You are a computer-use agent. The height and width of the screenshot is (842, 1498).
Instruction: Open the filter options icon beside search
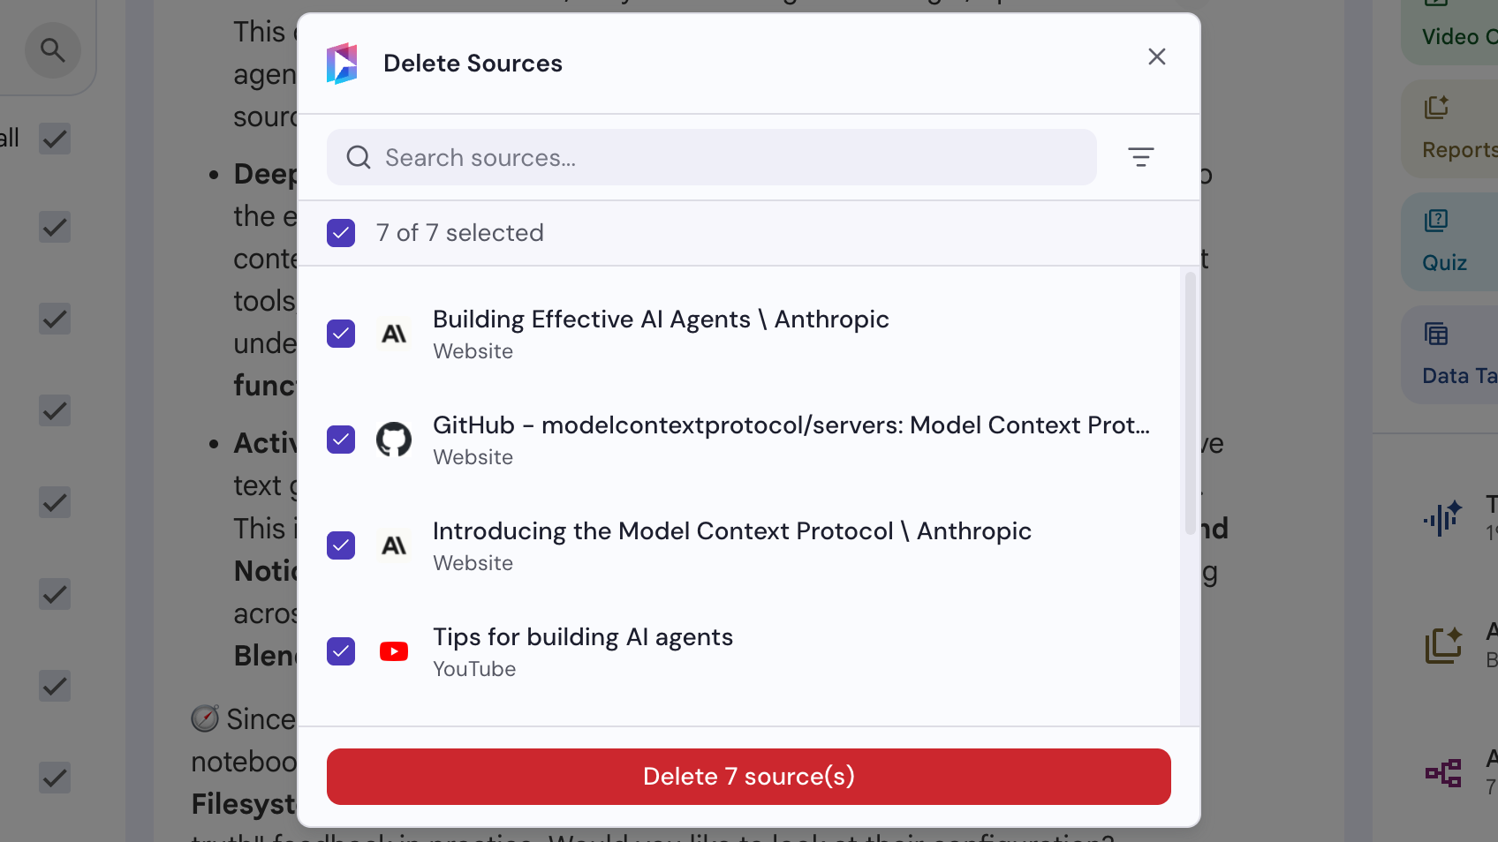(1141, 157)
